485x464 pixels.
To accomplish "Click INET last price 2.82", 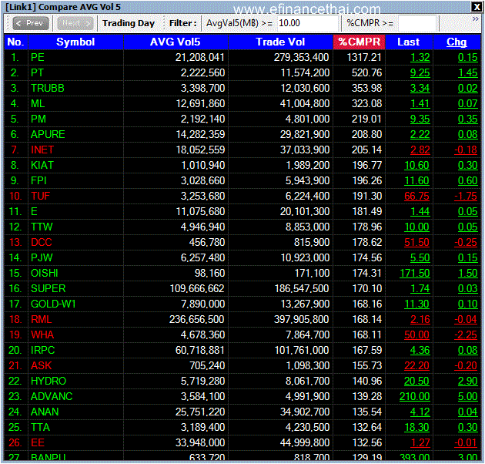I will (420, 150).
